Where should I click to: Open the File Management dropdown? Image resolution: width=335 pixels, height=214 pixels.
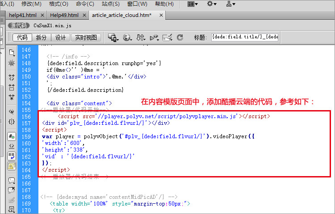tap(141, 37)
